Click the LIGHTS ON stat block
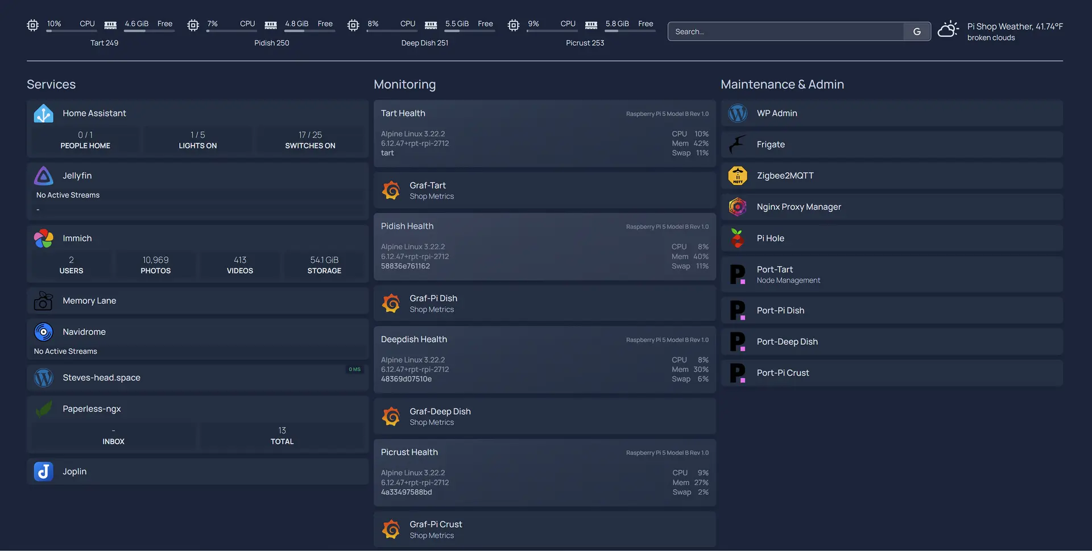This screenshot has width=1092, height=551. point(197,140)
